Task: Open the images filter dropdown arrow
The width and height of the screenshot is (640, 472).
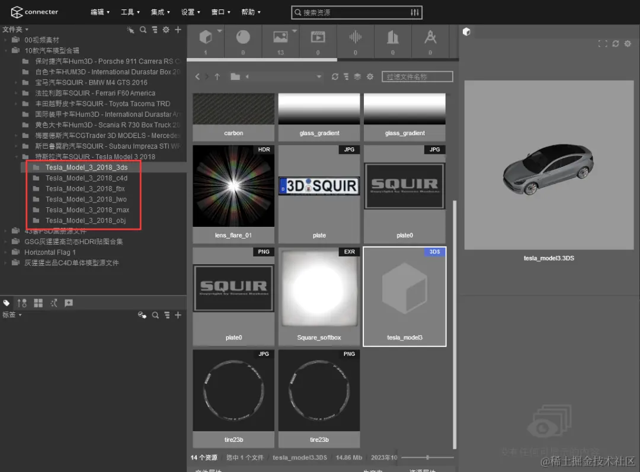Action: (295, 31)
